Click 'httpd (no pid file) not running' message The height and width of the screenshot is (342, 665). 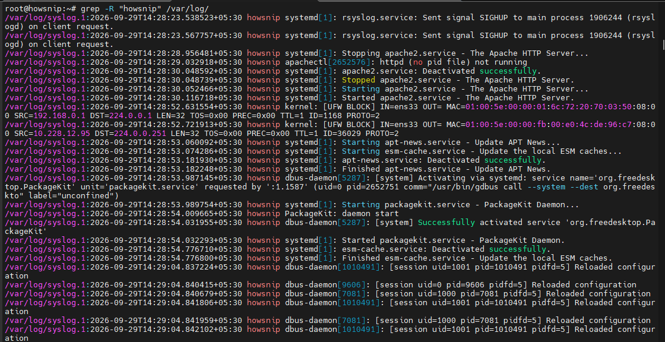(454, 62)
